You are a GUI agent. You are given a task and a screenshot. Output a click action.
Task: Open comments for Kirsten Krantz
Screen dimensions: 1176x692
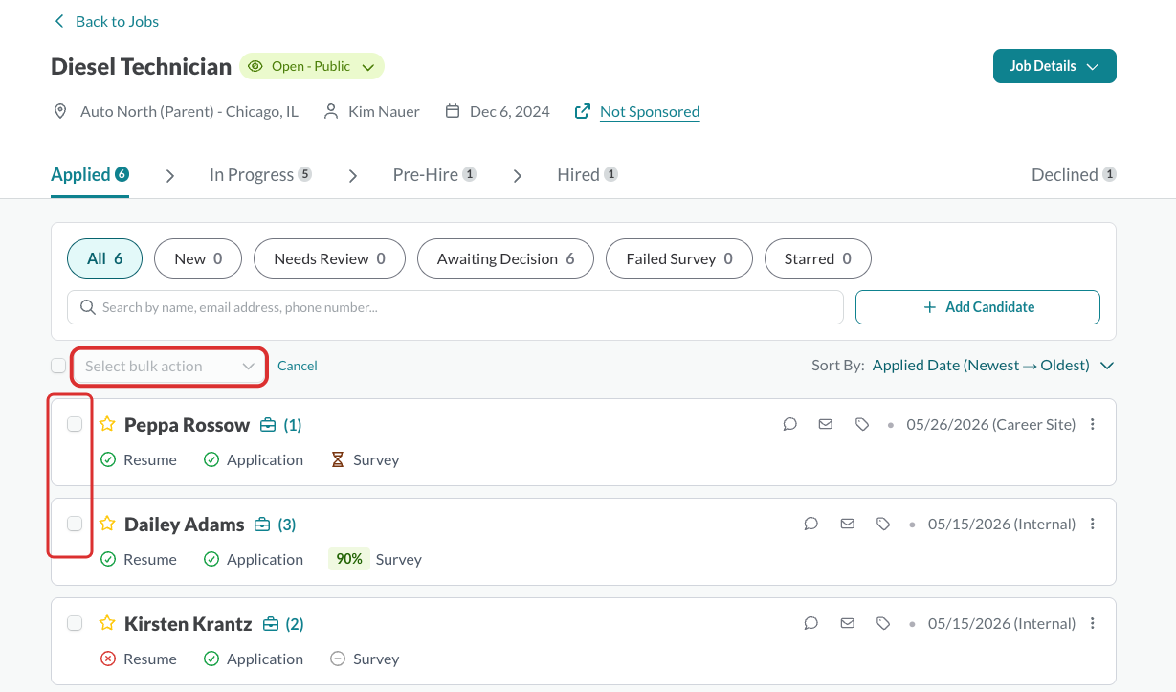coord(811,623)
